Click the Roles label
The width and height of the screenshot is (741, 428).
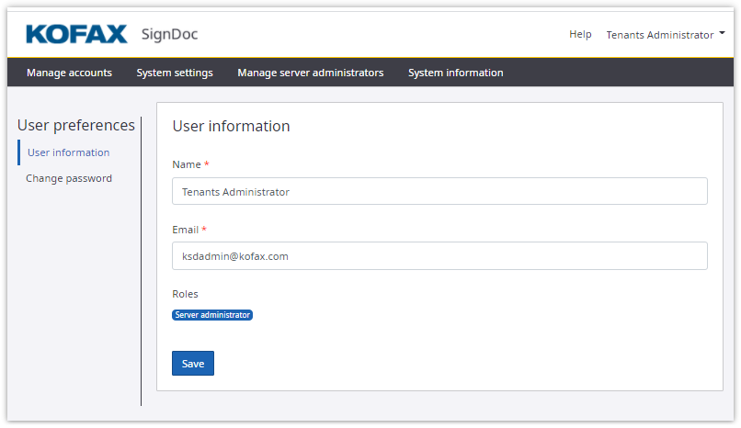click(185, 294)
